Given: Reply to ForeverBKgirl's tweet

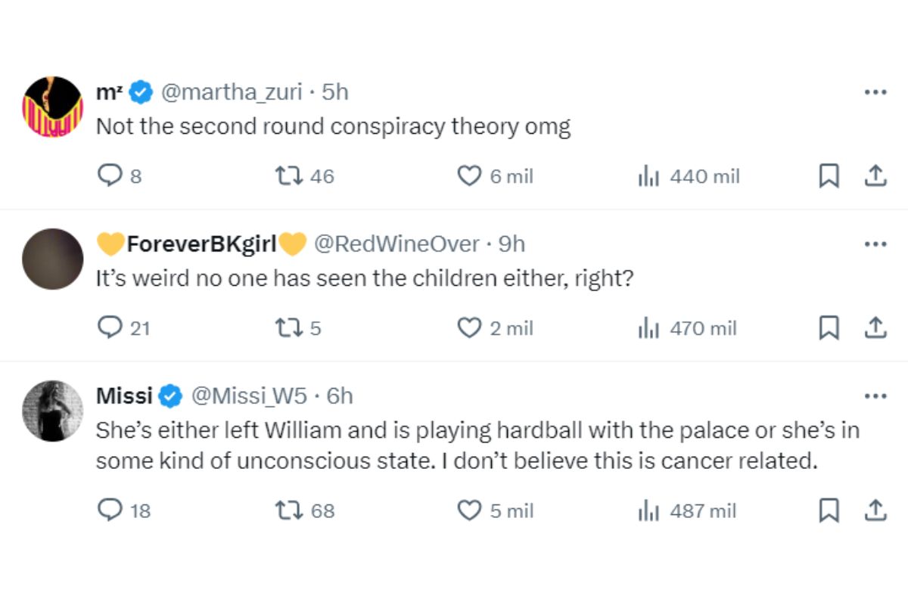Looking at the screenshot, I should point(110,327).
